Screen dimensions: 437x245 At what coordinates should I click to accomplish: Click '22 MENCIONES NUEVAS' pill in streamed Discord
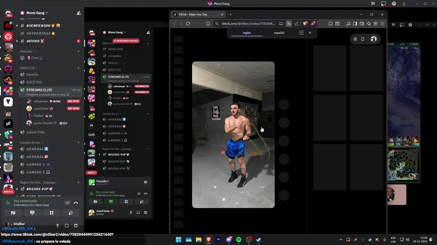pos(126,40)
